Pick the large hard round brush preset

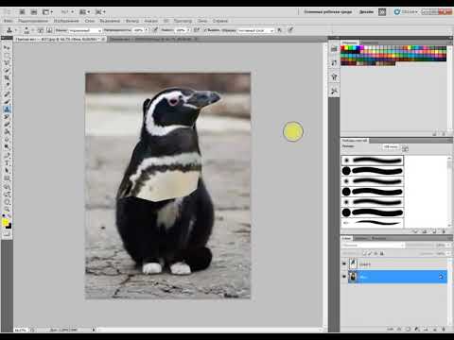373,171
